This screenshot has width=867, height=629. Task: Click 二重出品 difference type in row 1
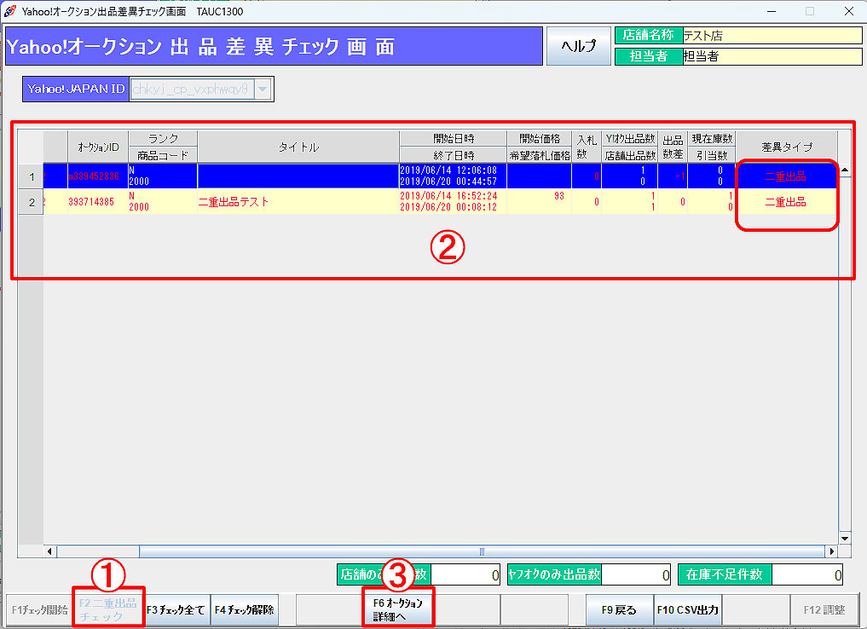tap(786, 176)
